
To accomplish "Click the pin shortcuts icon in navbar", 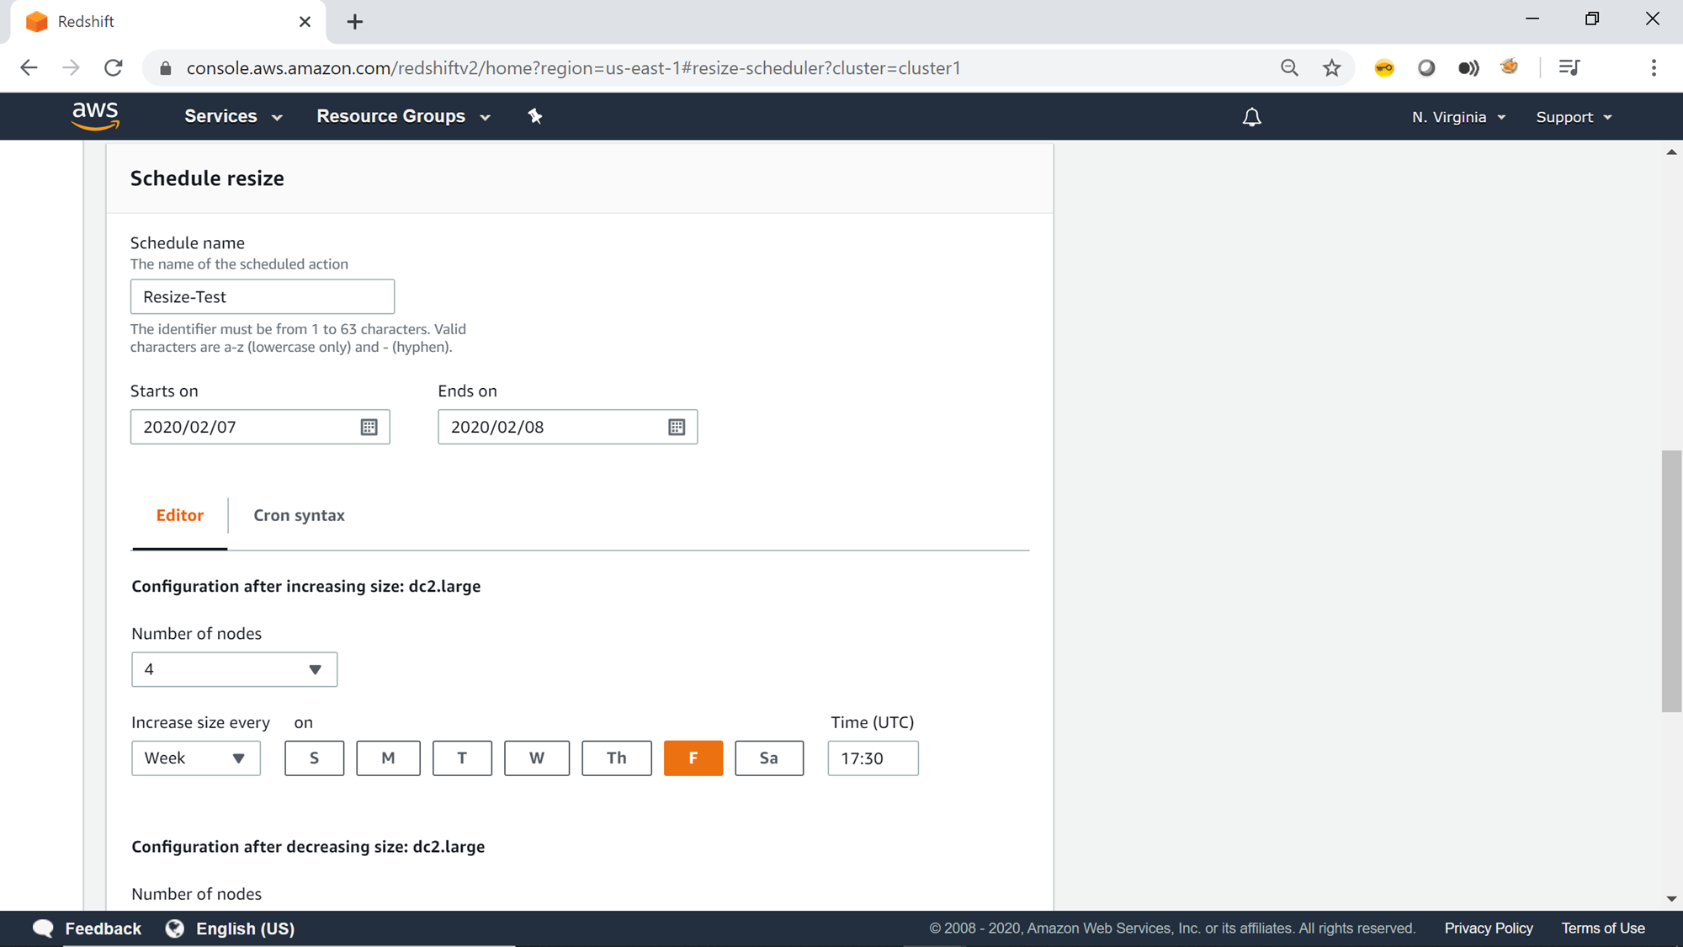I will [535, 116].
